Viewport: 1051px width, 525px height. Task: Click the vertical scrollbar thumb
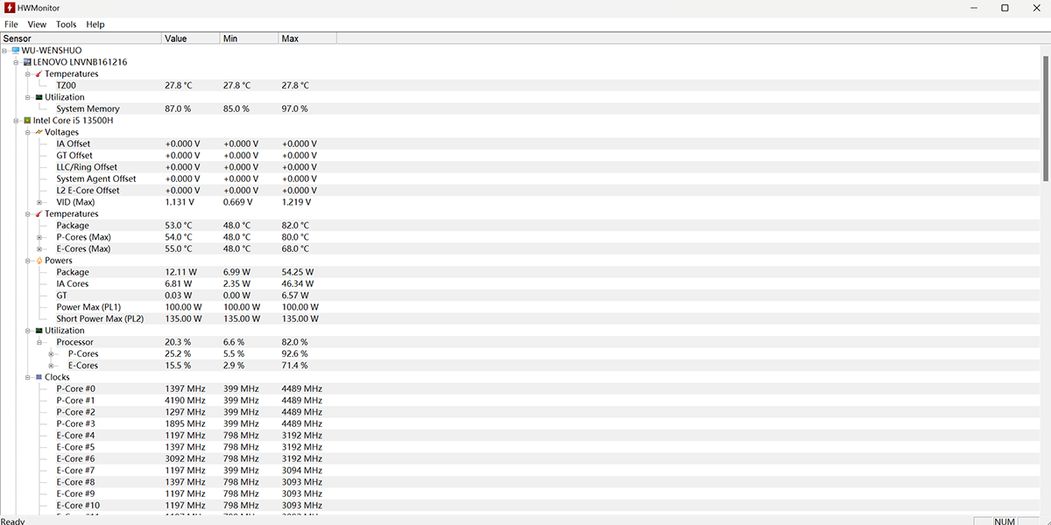tap(1046, 114)
